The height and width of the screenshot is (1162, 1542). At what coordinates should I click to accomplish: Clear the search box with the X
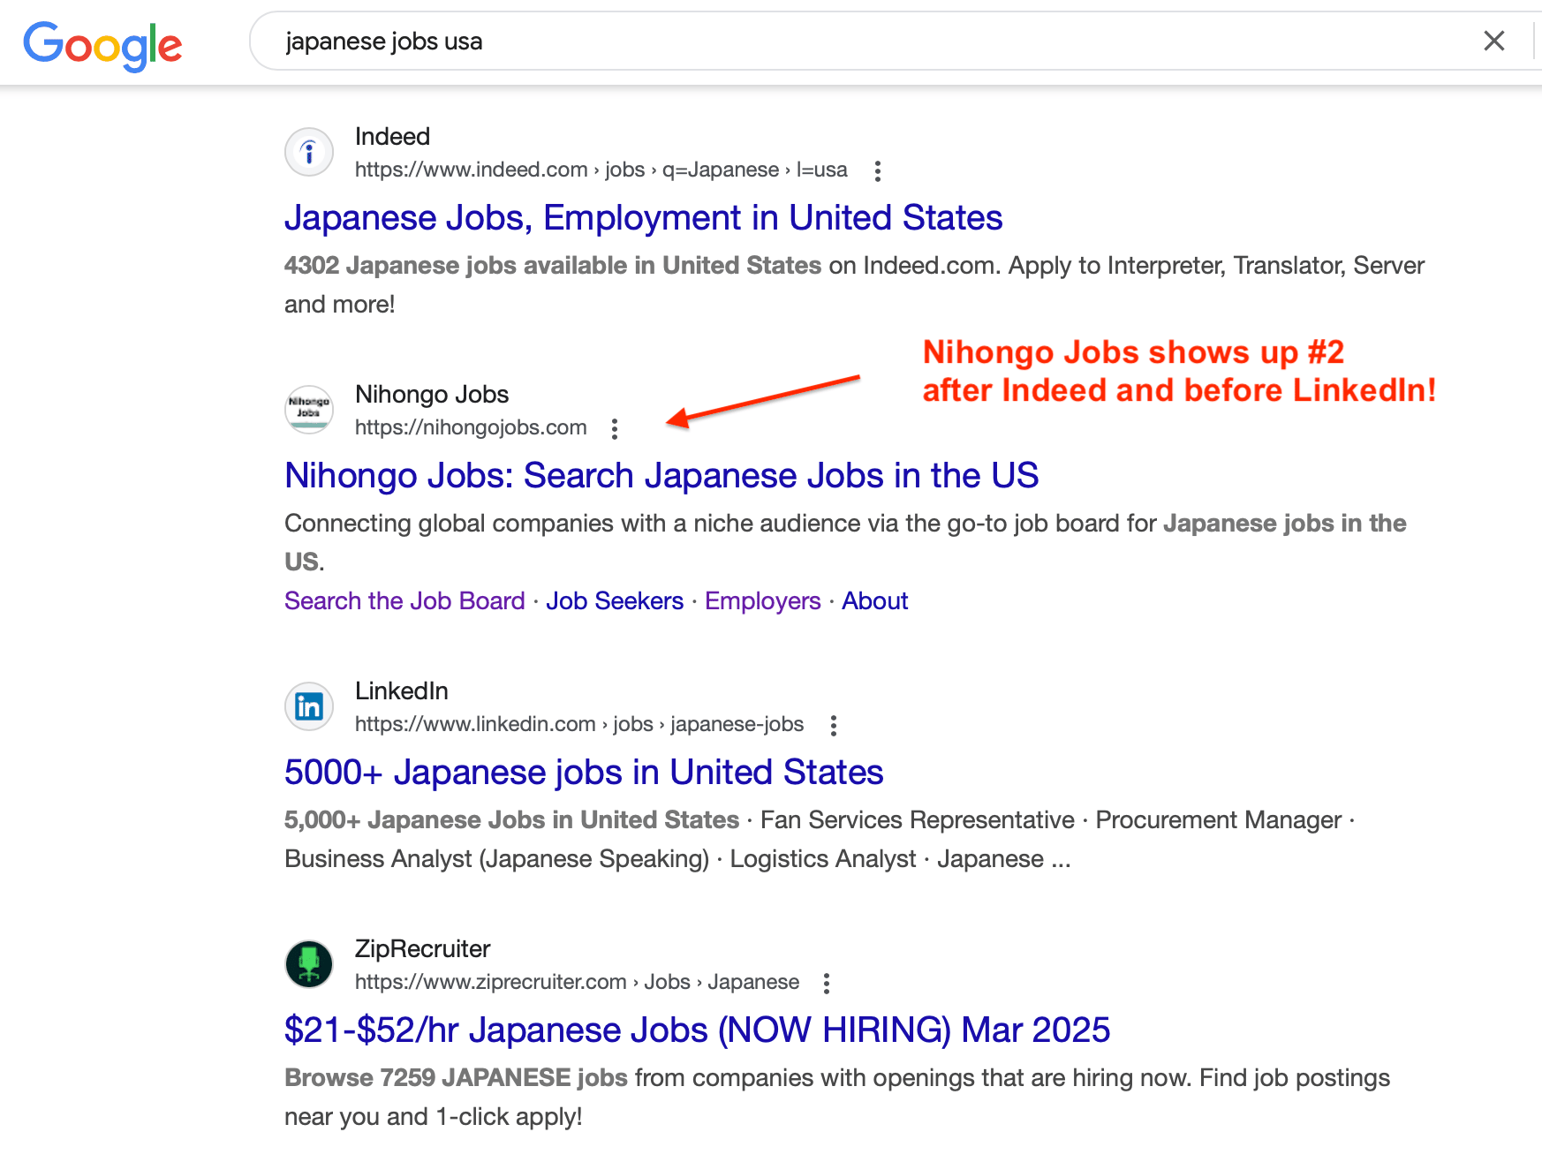click(x=1494, y=41)
